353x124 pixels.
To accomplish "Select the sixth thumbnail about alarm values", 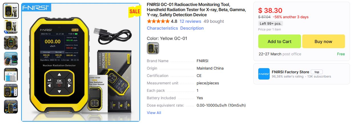I will [11, 91].
